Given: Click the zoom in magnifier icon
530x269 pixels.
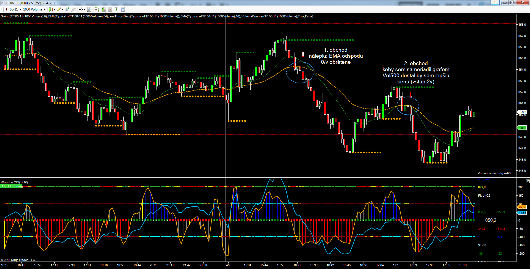Looking at the screenshot, I should pos(67,9).
